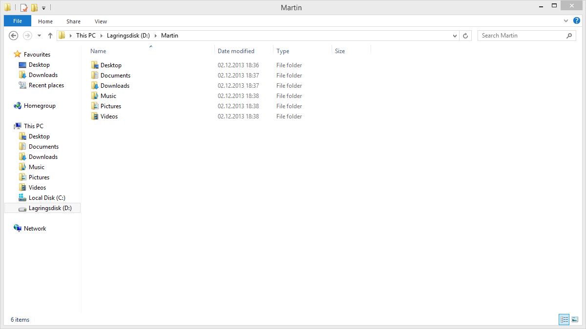Screen dimensions: 586x329
Task: Click the New folder icon in the title bar
Action: coord(34,8)
